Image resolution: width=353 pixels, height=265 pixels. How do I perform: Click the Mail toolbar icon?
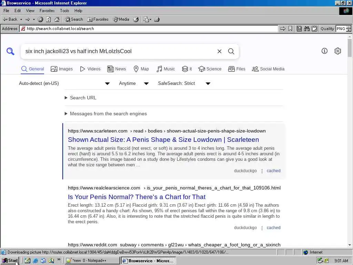point(146,19)
